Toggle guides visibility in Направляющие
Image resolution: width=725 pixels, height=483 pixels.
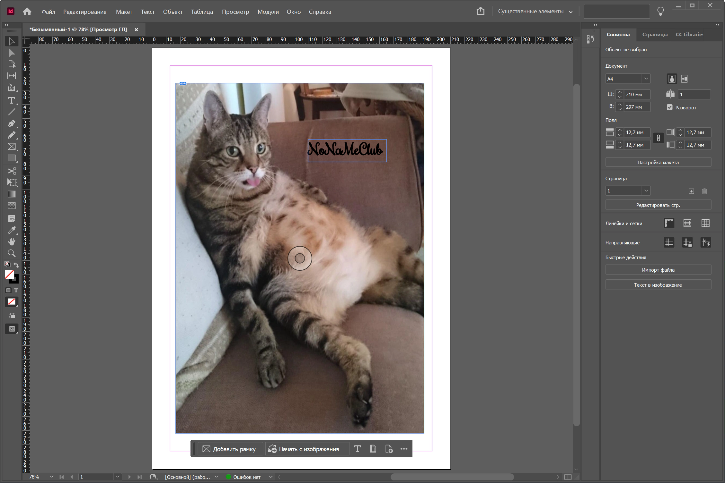(669, 242)
